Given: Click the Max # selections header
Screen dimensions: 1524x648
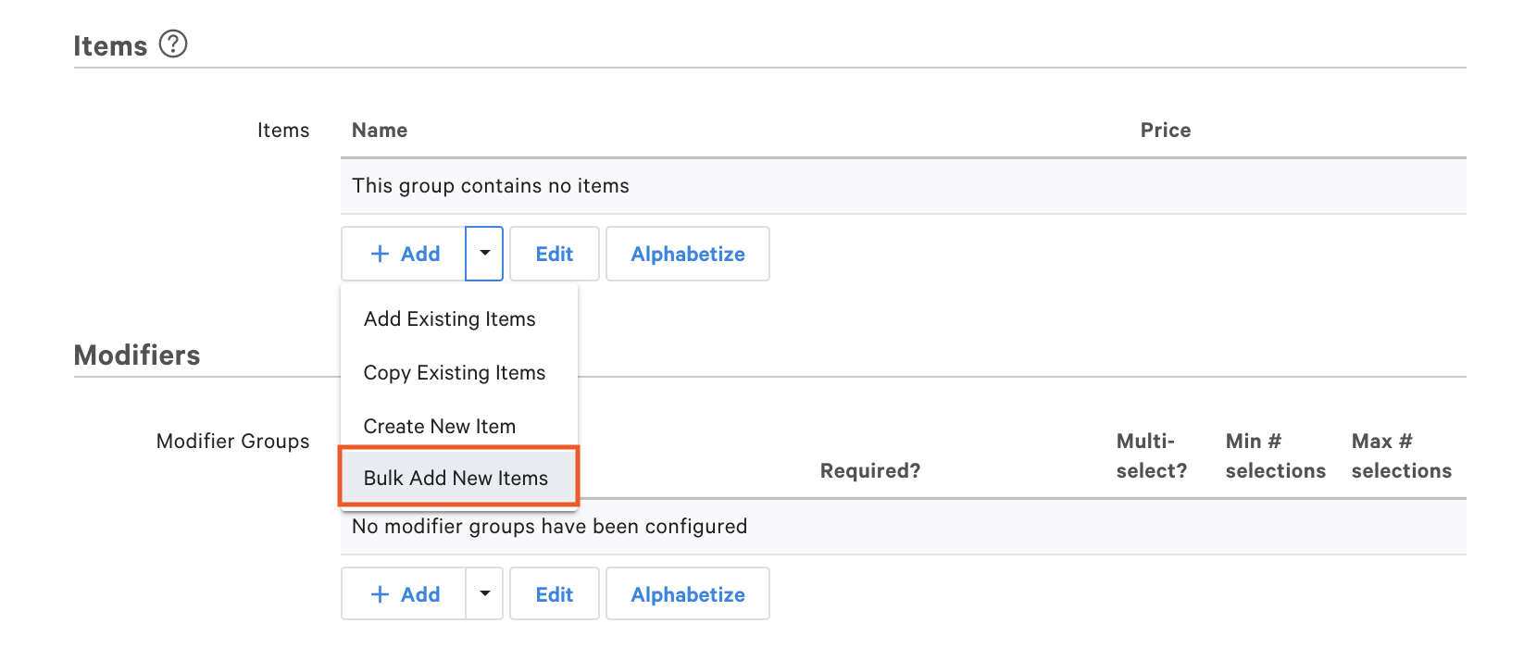Looking at the screenshot, I should pos(1401,456).
